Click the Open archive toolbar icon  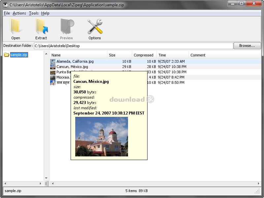pos(15,26)
